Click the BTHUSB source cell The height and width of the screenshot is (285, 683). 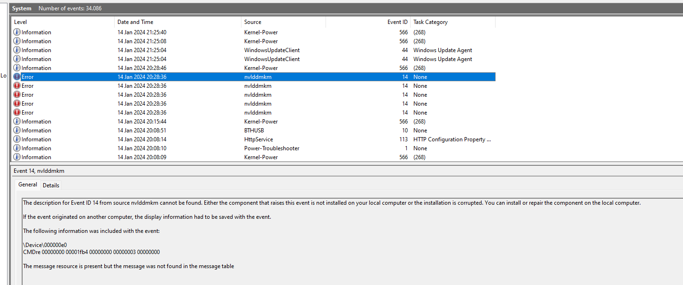click(254, 131)
